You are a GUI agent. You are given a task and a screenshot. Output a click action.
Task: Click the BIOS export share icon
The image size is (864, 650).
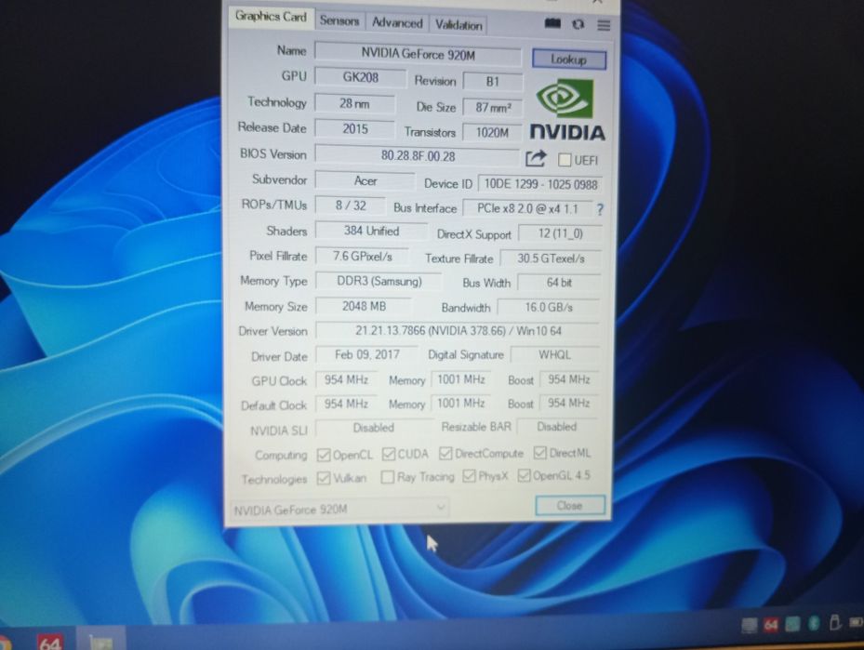point(536,159)
